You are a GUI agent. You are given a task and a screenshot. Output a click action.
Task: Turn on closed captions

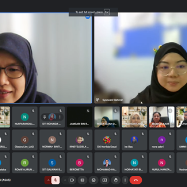82,180
